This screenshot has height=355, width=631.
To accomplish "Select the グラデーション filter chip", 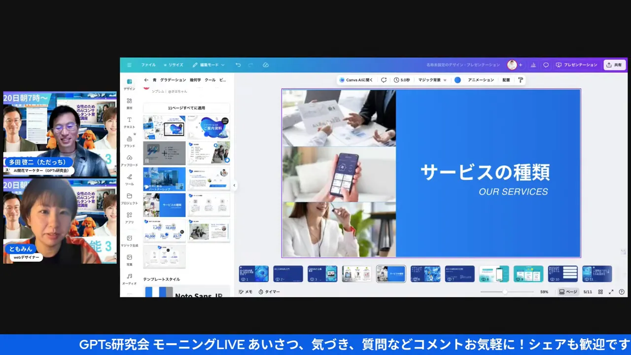I will click(172, 79).
